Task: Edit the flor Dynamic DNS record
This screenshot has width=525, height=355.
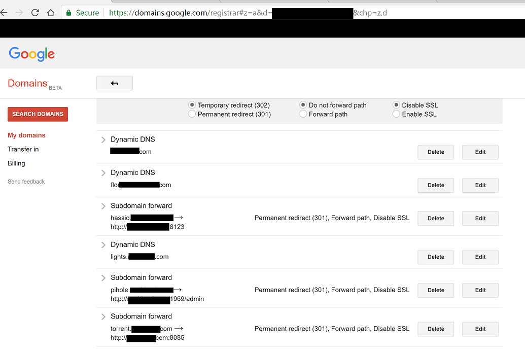Action: (480, 185)
